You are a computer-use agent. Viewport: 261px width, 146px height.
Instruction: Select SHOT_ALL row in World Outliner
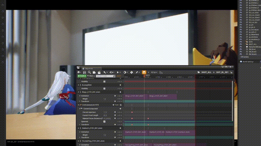250,44
